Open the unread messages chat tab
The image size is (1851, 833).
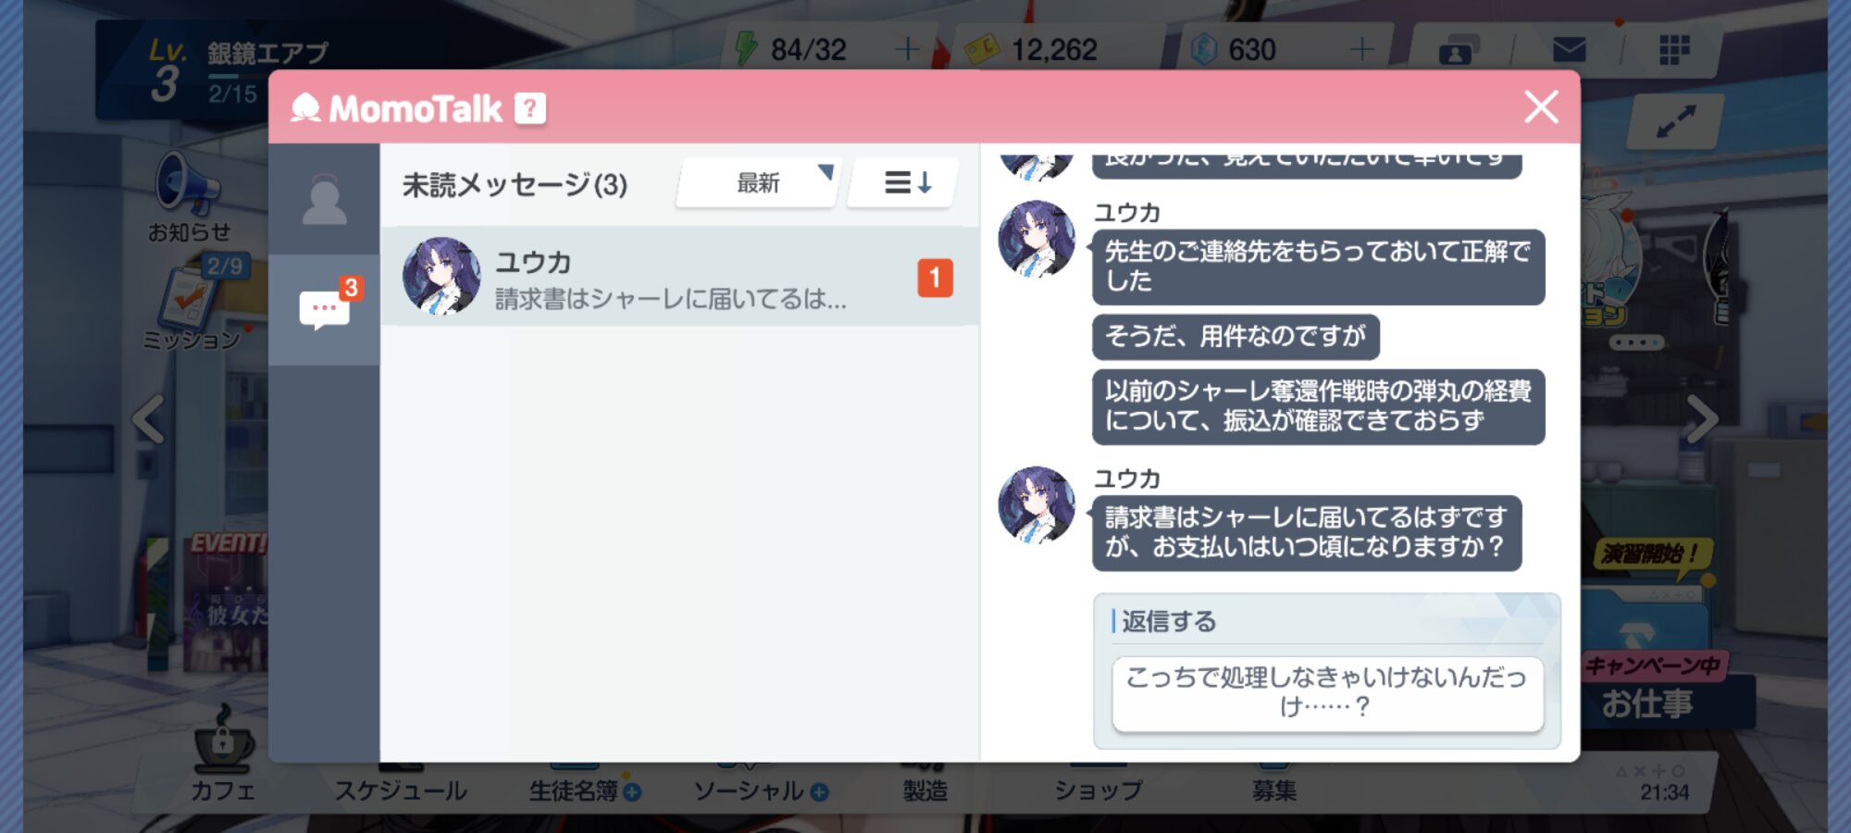[326, 307]
